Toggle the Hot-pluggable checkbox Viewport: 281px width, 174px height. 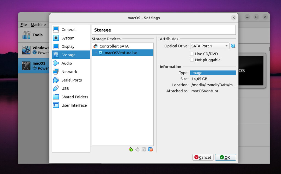click(x=192, y=60)
